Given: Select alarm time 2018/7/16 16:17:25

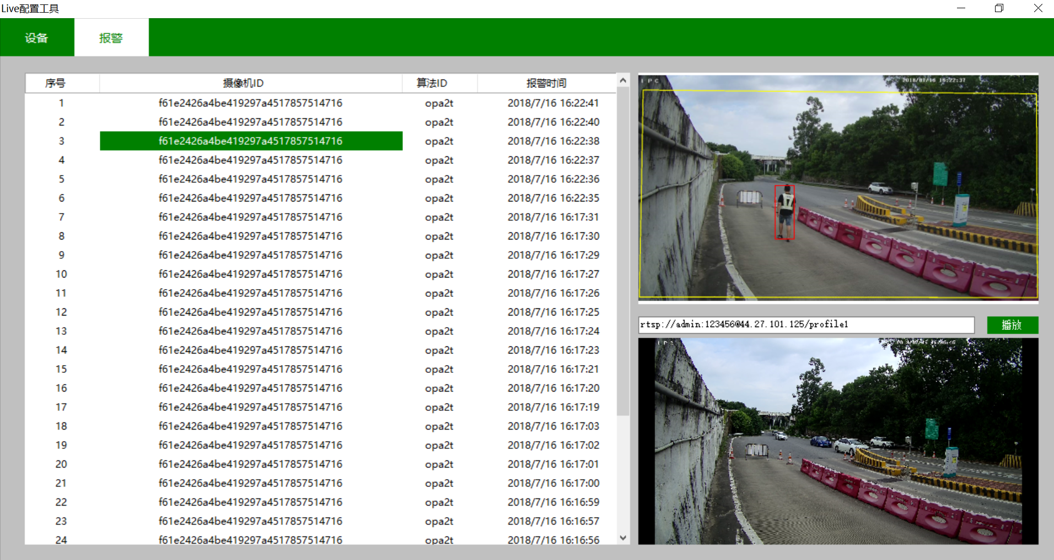Looking at the screenshot, I should point(553,312).
